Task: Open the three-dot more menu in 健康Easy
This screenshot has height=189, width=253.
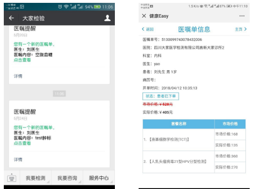Action: (242, 16)
